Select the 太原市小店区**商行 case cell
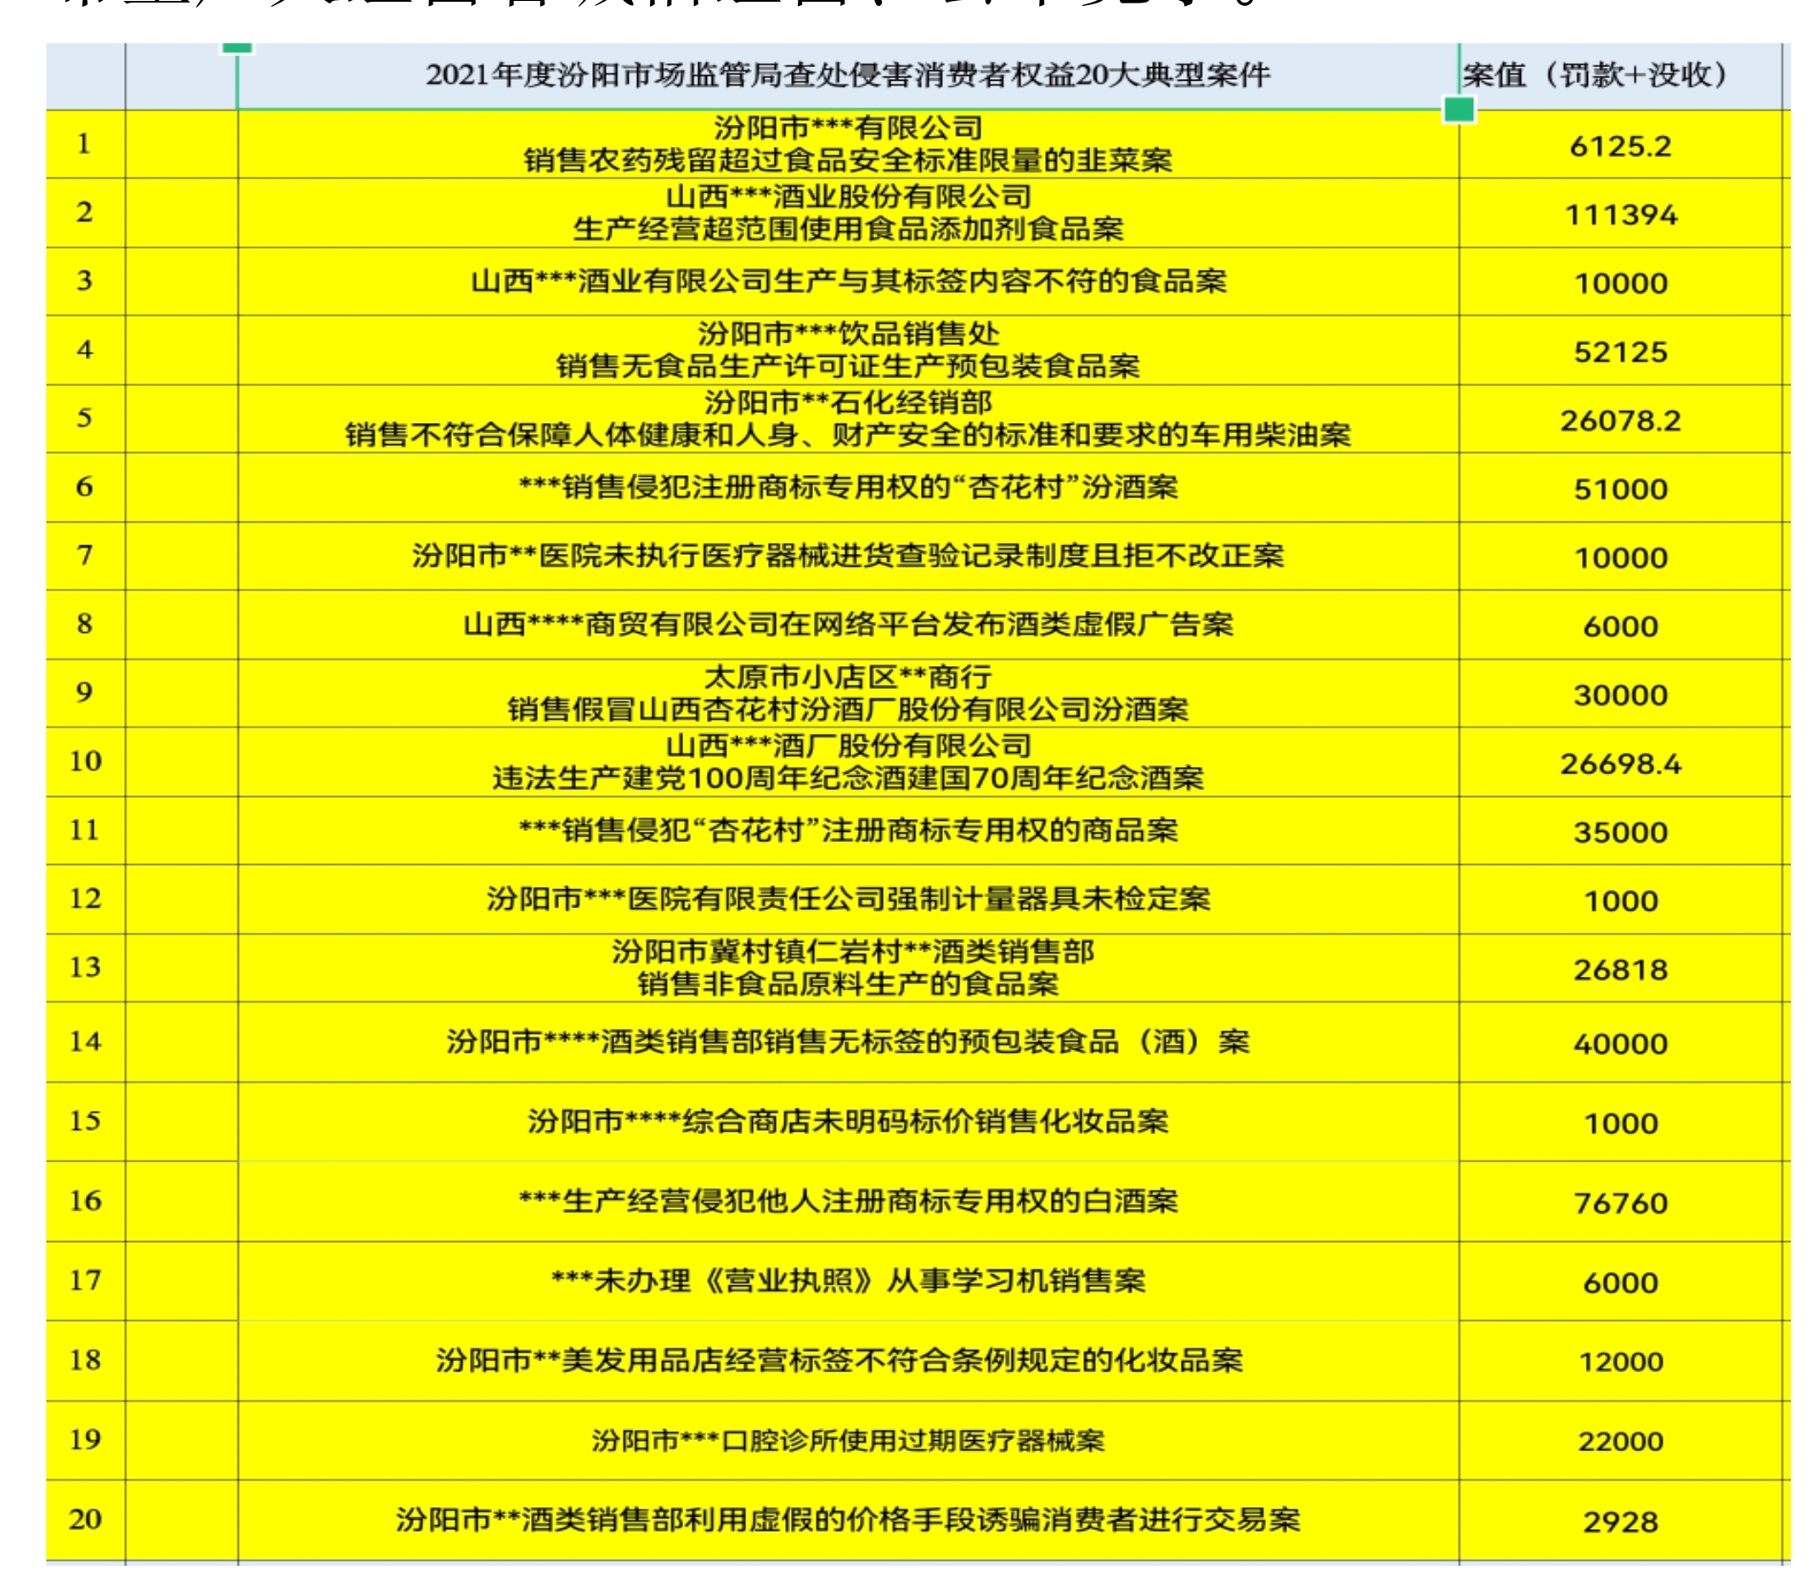1819x1587 pixels. pyautogui.click(x=848, y=694)
